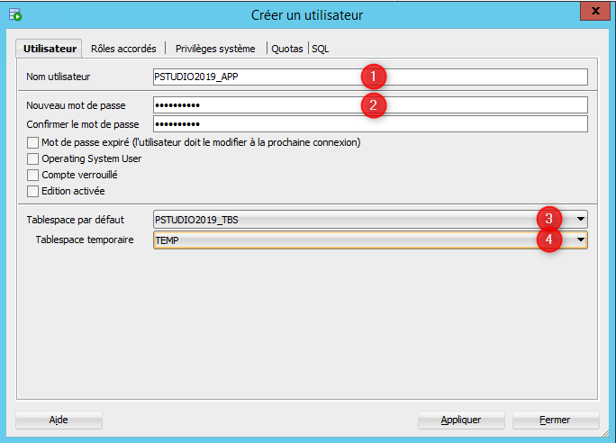The image size is (616, 443).
Task: Expand the Tablespace par défaut dropdown arrow
Action: click(x=581, y=219)
